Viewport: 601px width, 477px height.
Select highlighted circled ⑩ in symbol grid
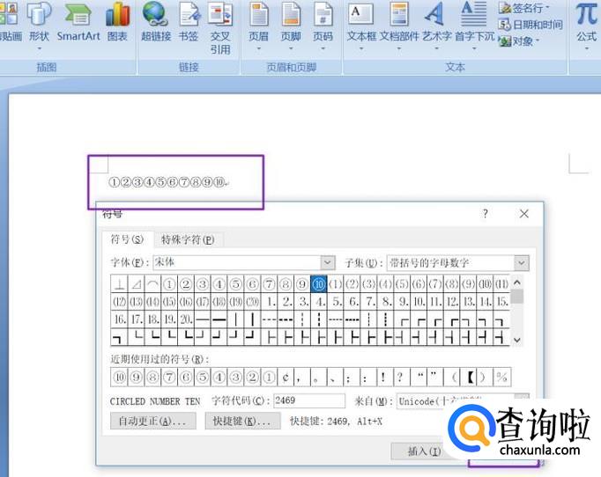coord(318,284)
